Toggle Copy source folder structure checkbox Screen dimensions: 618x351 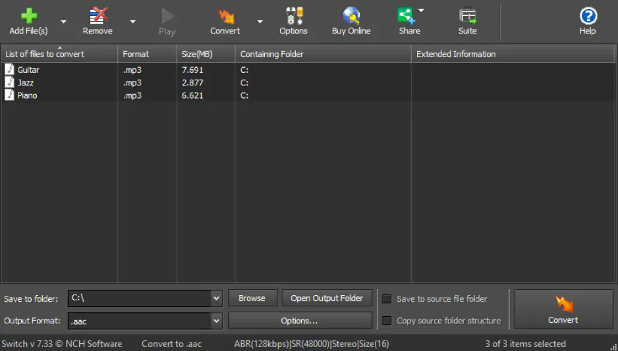click(x=387, y=321)
